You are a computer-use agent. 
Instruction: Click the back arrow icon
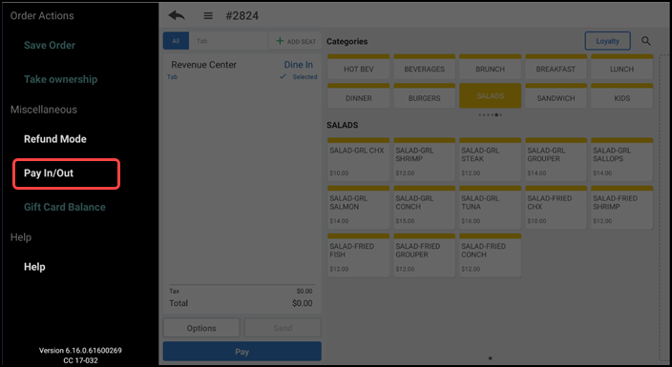[177, 16]
